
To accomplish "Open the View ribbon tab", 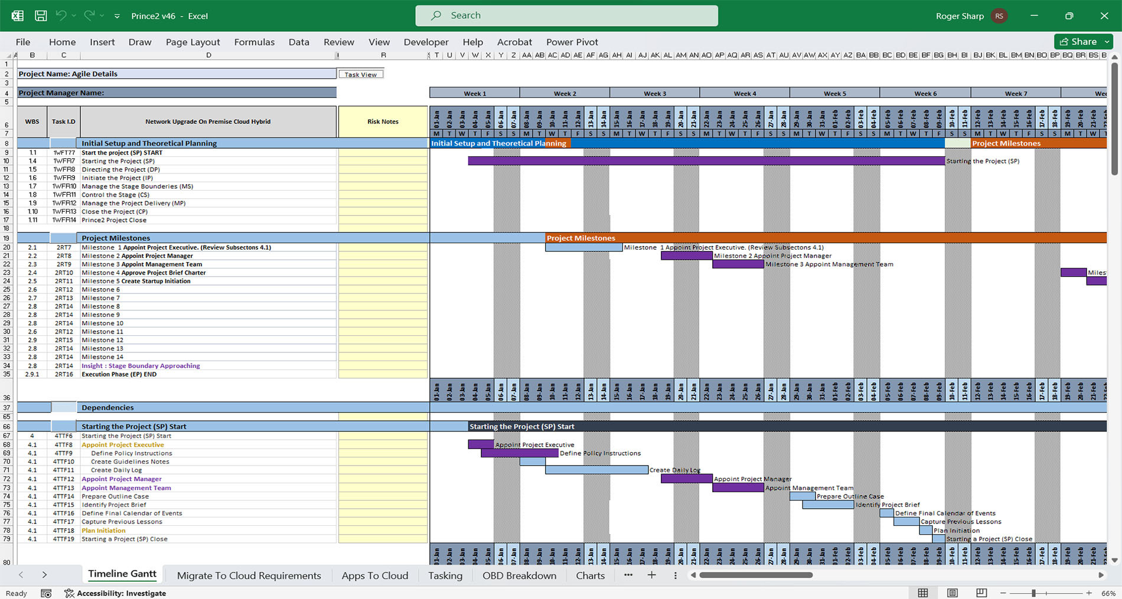I will tap(379, 42).
